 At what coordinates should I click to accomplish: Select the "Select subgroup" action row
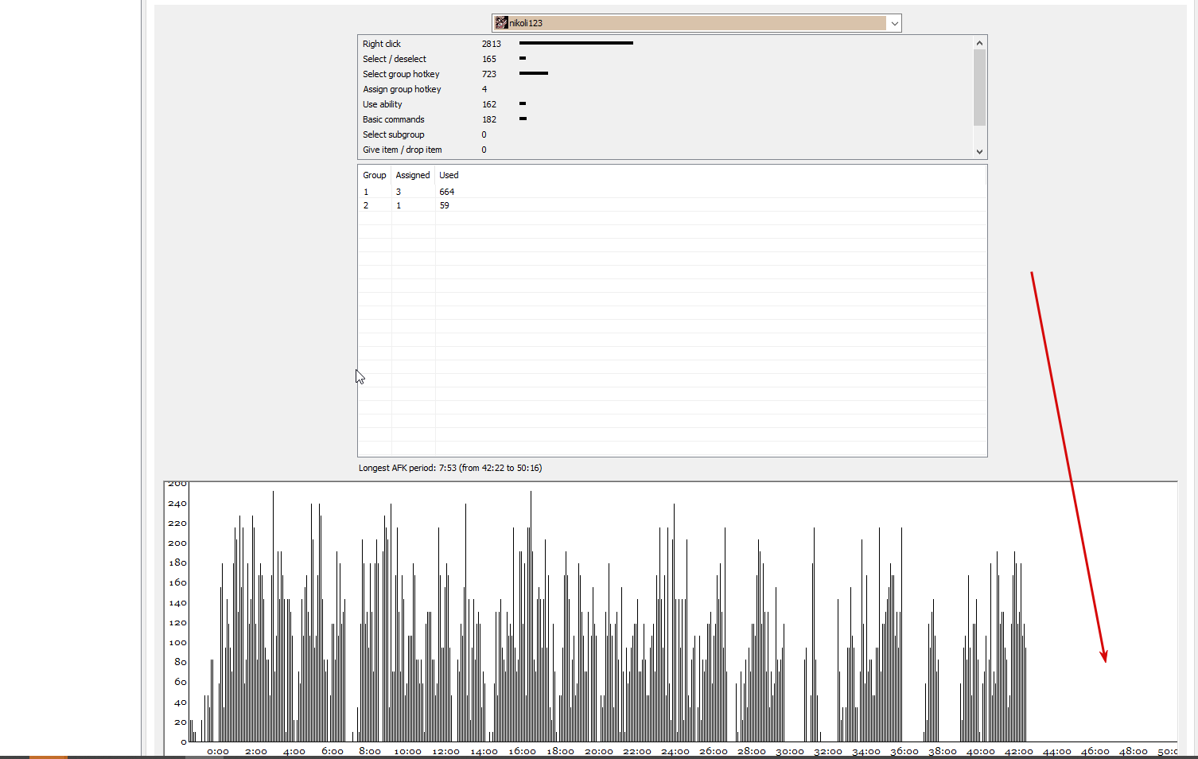(x=665, y=134)
